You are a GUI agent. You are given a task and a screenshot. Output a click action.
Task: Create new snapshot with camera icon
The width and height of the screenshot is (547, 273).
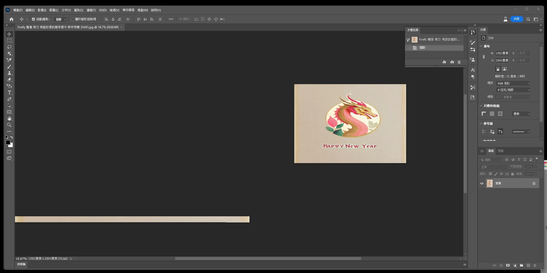(x=452, y=62)
